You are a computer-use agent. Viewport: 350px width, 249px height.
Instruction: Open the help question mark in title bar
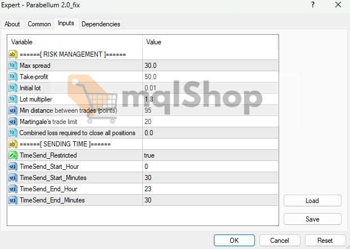(x=313, y=4)
